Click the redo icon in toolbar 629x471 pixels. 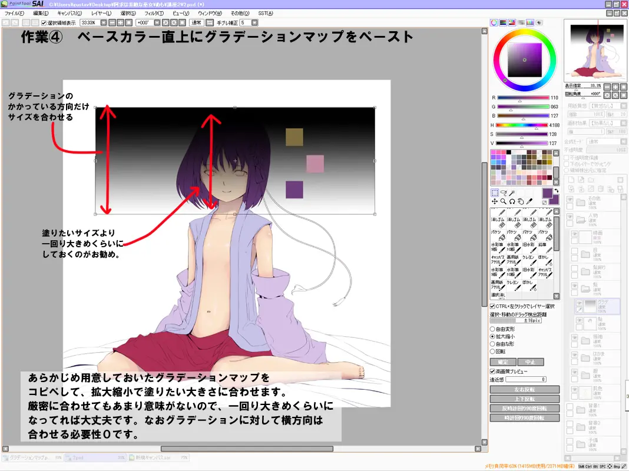[15, 23]
